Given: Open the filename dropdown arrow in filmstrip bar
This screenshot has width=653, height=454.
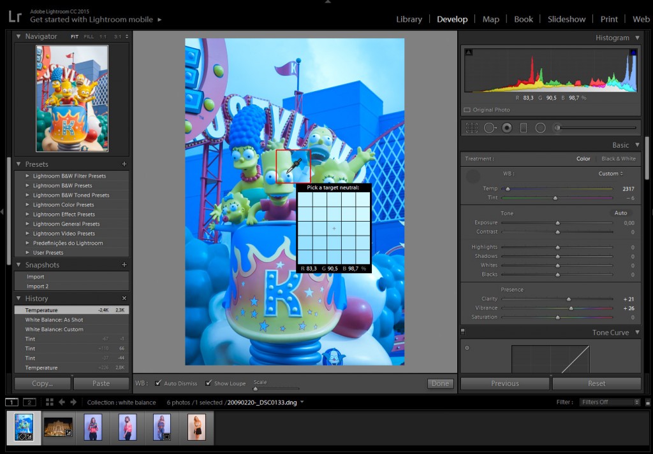Looking at the screenshot, I should point(302,402).
